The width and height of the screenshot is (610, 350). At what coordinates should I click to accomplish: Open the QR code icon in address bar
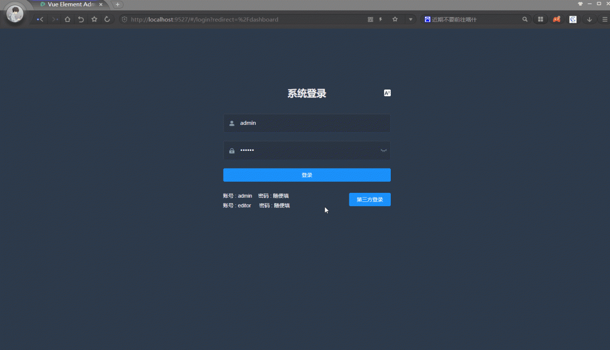point(370,20)
